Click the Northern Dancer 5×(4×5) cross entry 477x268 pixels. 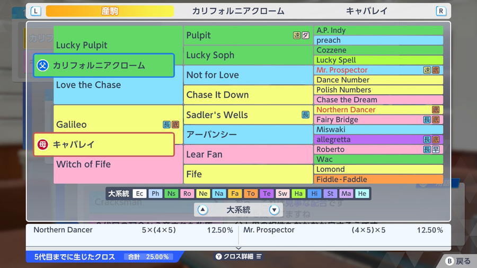(132, 230)
